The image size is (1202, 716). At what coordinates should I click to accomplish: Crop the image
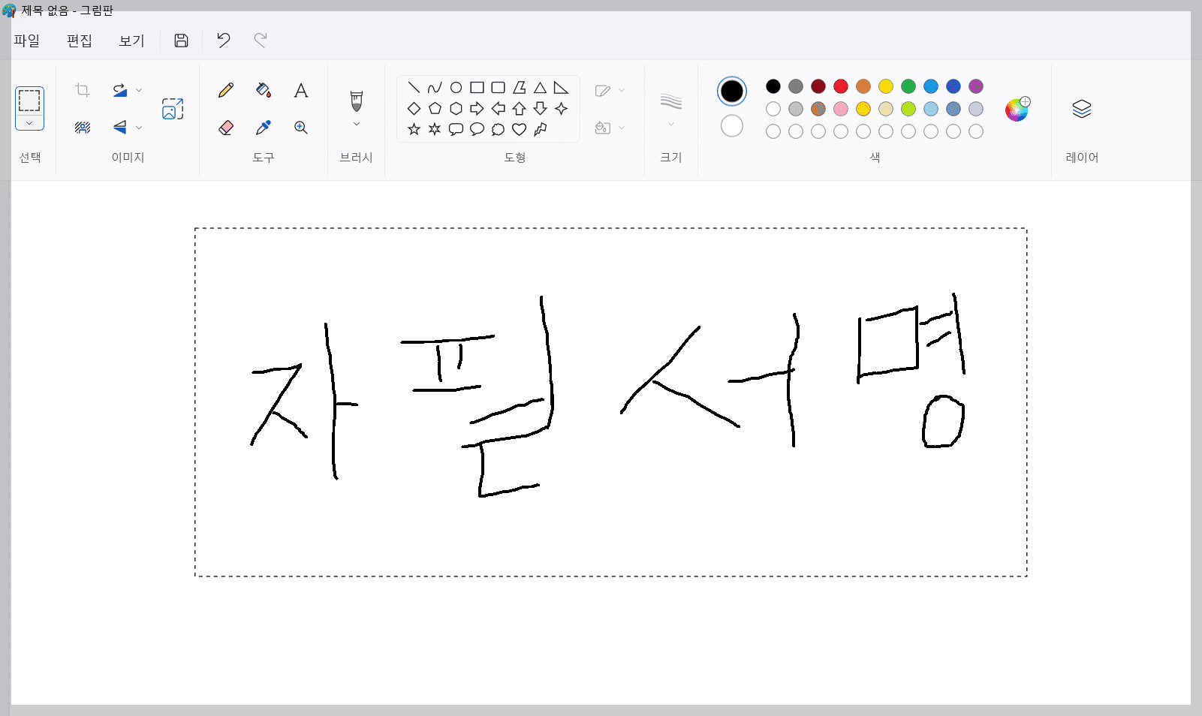pos(81,89)
